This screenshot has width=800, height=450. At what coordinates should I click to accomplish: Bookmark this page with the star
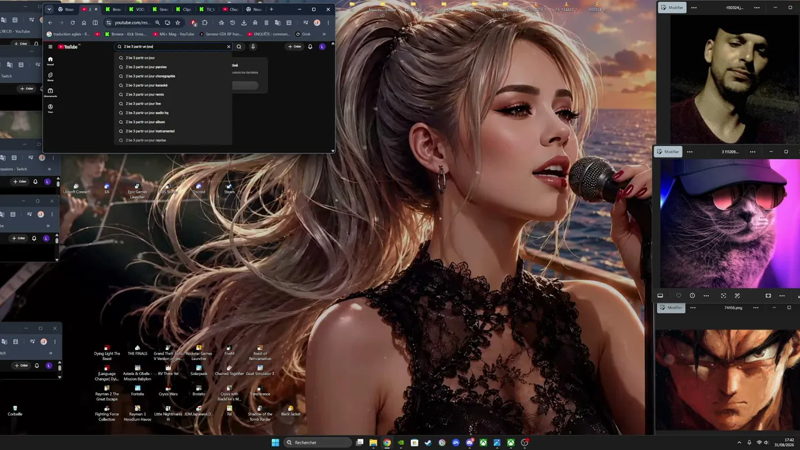click(177, 22)
